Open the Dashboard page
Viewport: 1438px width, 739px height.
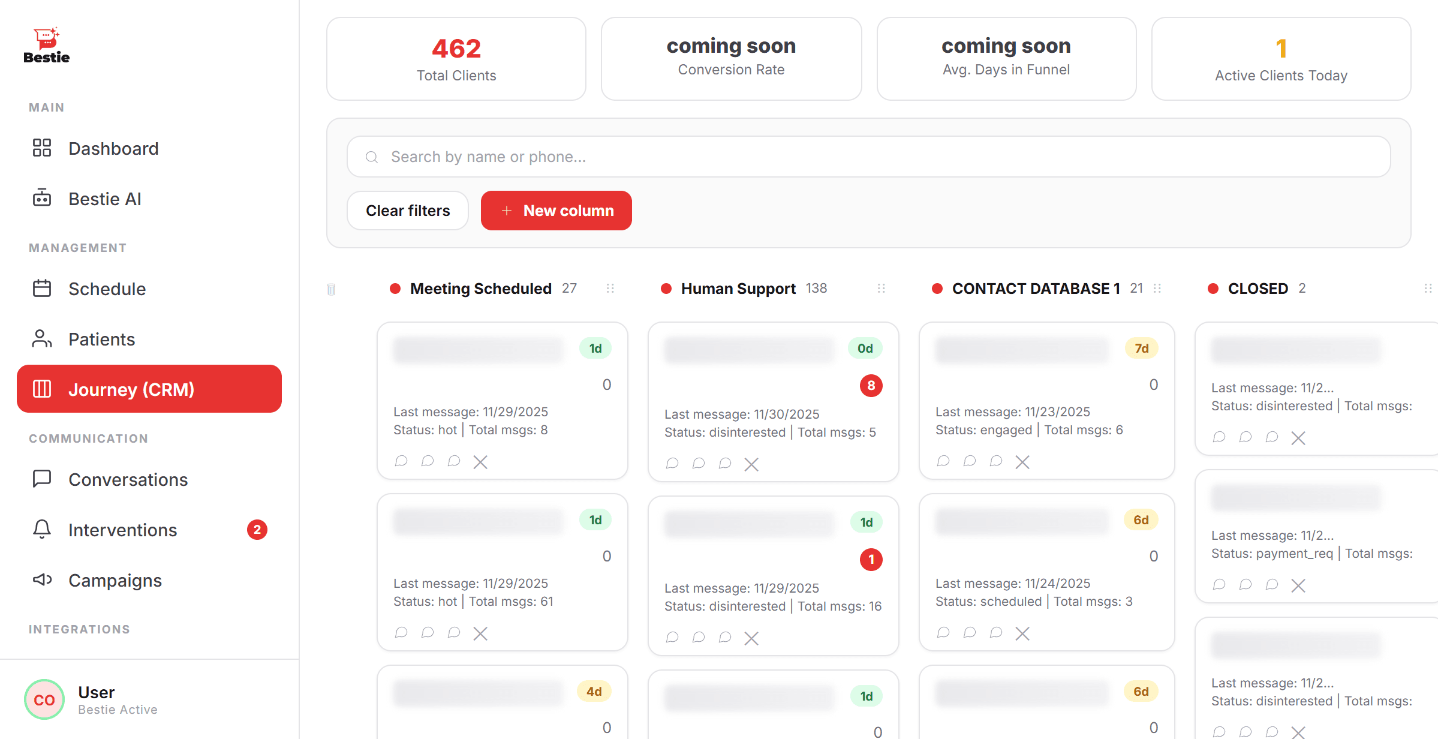click(x=149, y=148)
